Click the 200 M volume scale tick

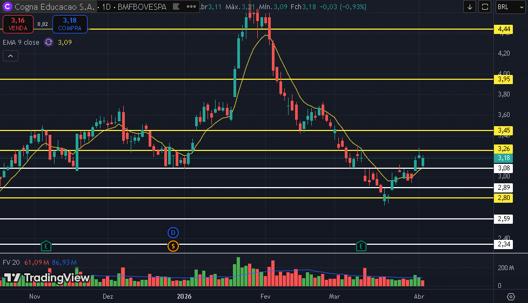(x=506, y=268)
